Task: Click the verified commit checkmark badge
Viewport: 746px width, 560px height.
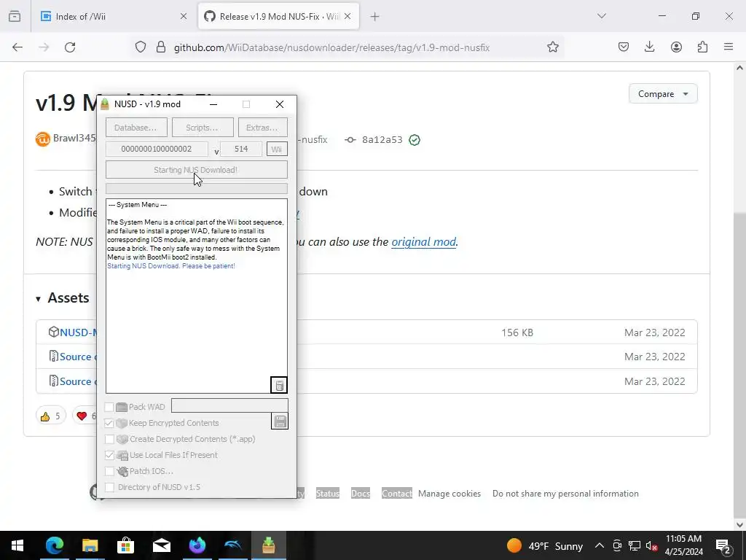Action: (x=415, y=140)
